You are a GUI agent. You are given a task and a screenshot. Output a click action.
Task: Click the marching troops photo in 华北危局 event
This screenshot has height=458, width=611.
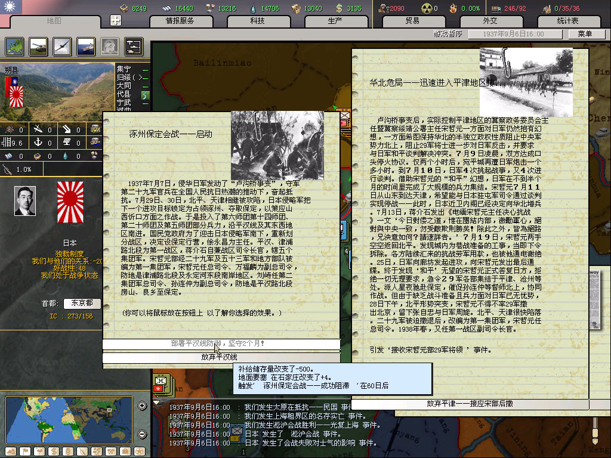tap(526, 82)
